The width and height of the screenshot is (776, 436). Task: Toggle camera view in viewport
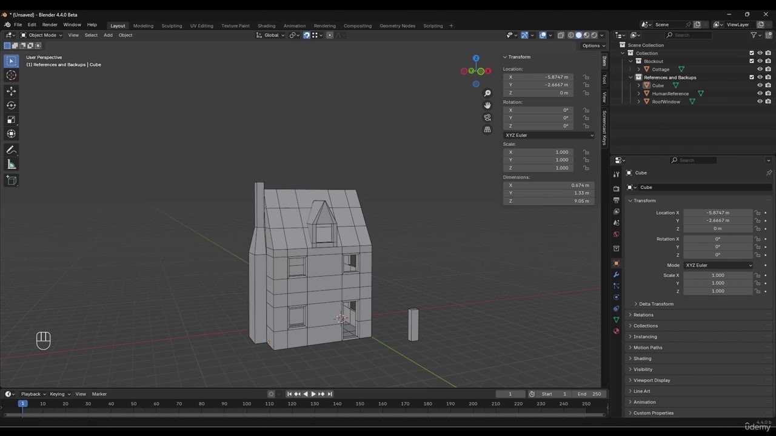tap(487, 117)
